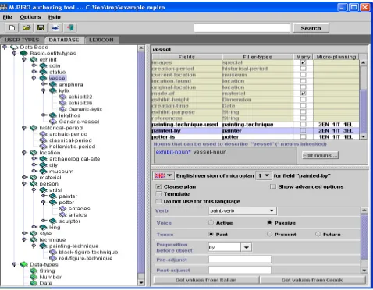Click the exit door toolbar icon
This screenshot has width=373, height=290.
pos(70,28)
